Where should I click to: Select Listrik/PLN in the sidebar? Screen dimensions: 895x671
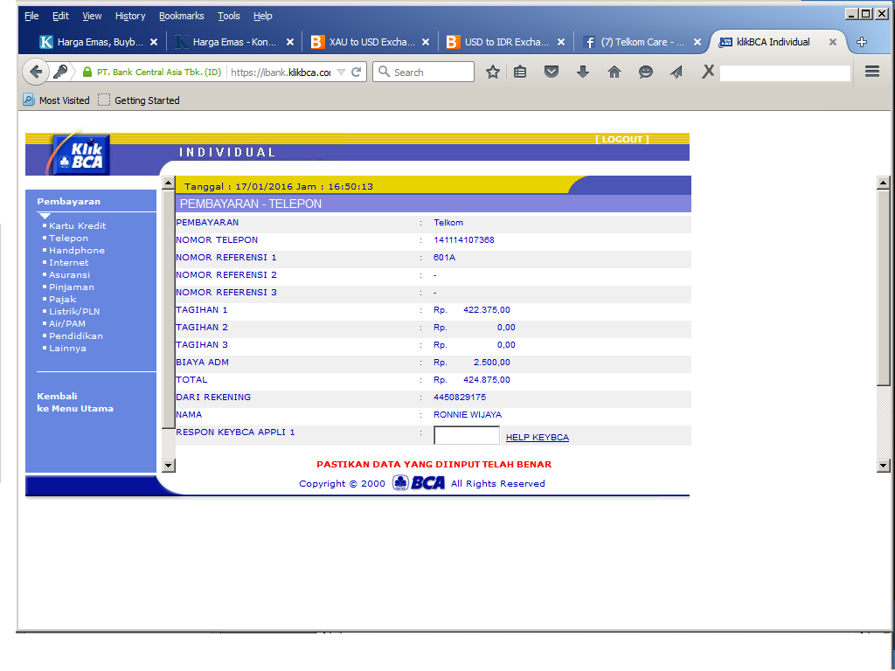pos(74,312)
